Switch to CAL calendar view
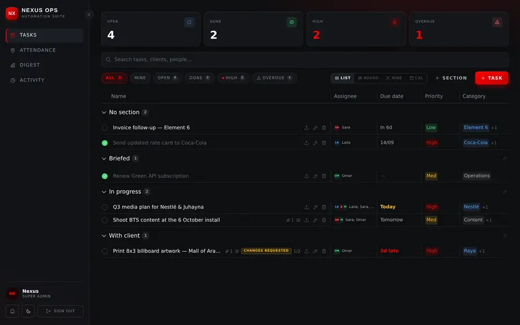 click(416, 78)
